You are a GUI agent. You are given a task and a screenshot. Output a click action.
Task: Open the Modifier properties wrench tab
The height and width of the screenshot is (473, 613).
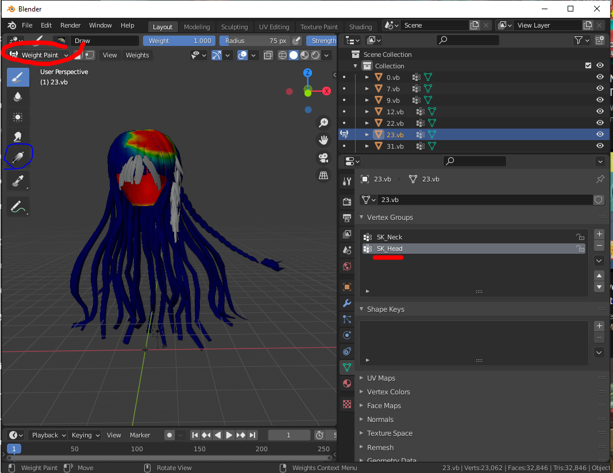click(x=347, y=303)
